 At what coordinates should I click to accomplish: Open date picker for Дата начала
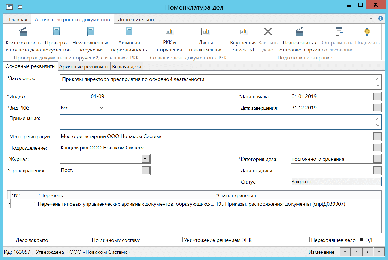(x=377, y=96)
